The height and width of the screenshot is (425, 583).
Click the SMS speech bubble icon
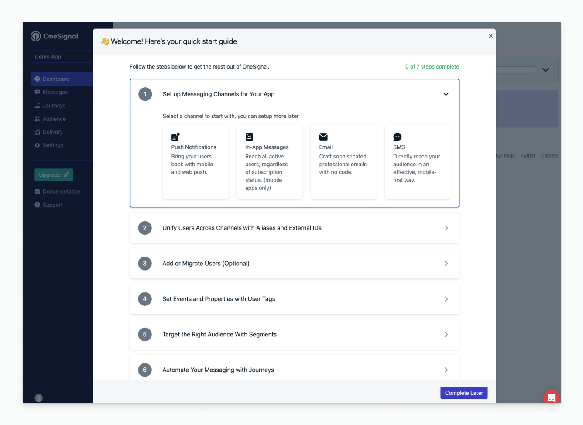click(x=398, y=137)
